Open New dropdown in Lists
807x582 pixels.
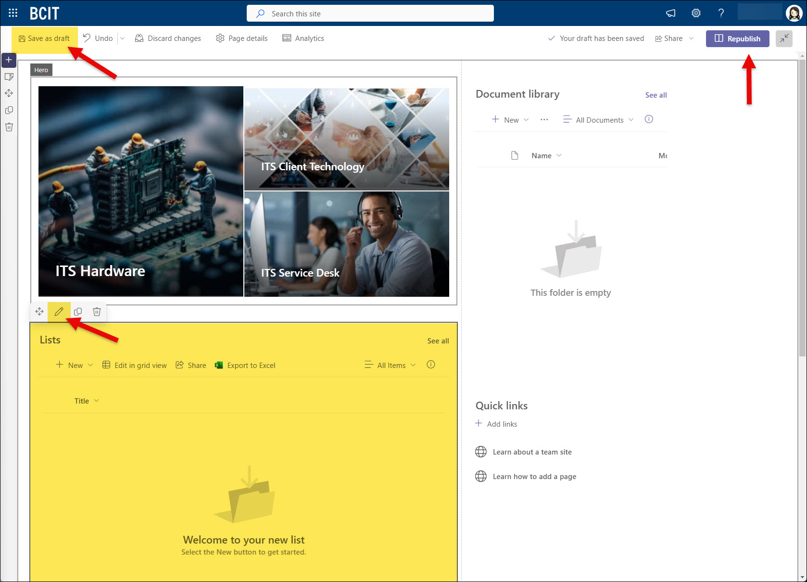coord(74,365)
